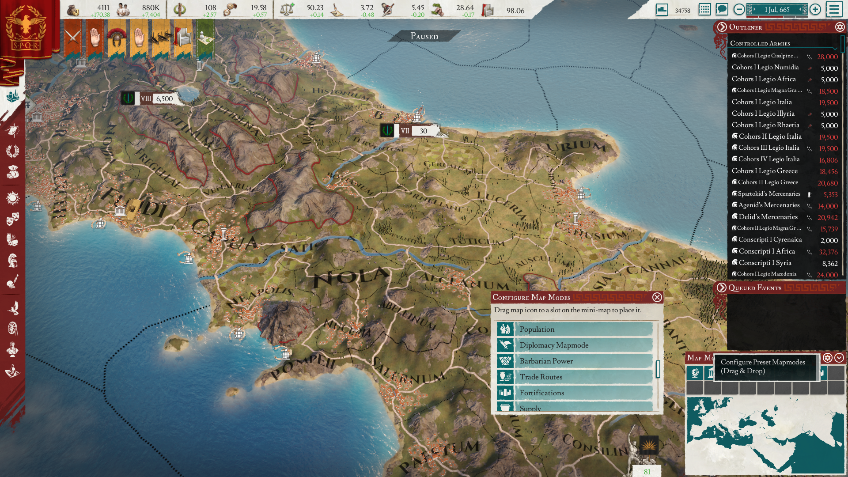Select Cohors I Legio Rhaetia in outliner
The width and height of the screenshot is (848, 477).
tap(784, 125)
